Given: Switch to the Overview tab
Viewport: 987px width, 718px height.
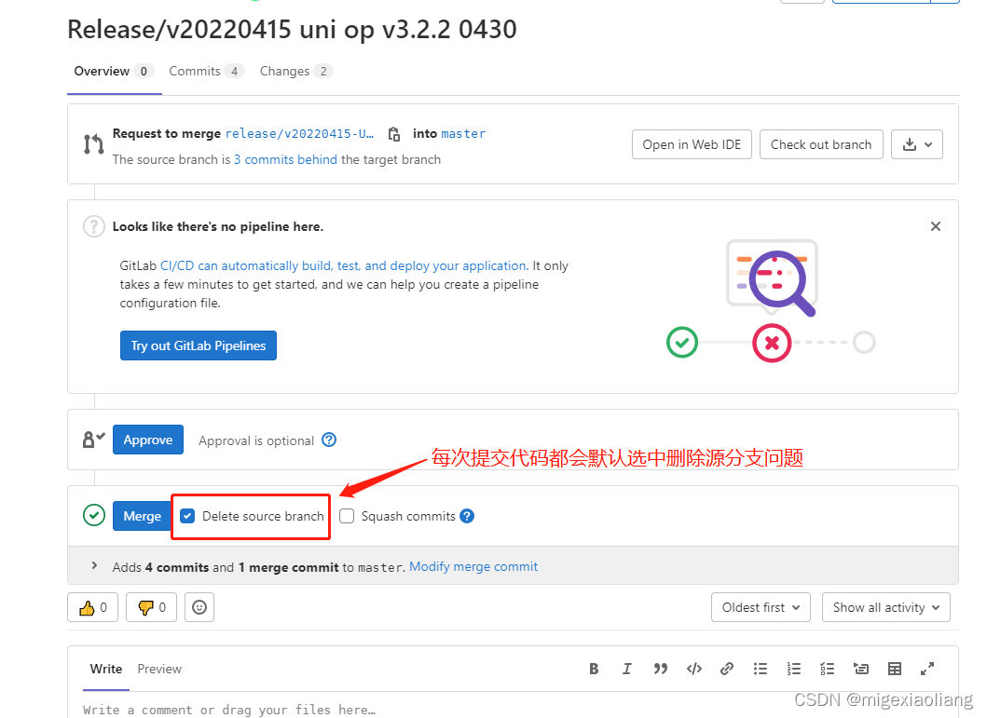Looking at the screenshot, I should (x=114, y=71).
